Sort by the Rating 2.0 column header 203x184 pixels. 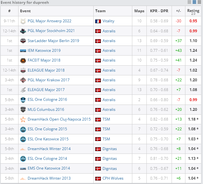pyautogui.click(x=193, y=11)
